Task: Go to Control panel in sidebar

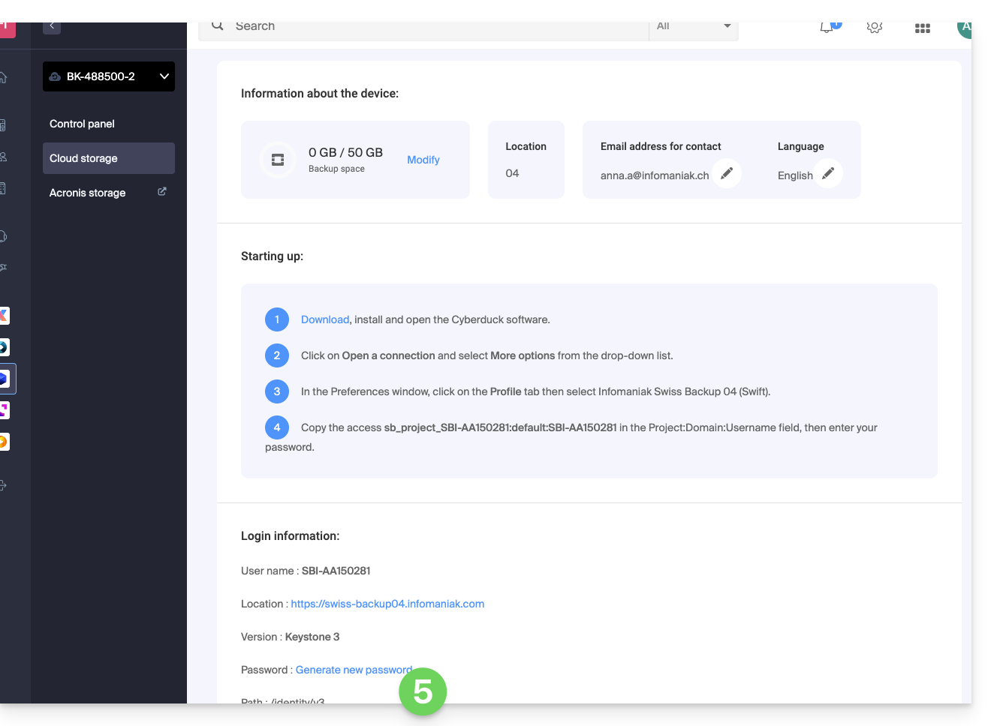Action: [82, 124]
